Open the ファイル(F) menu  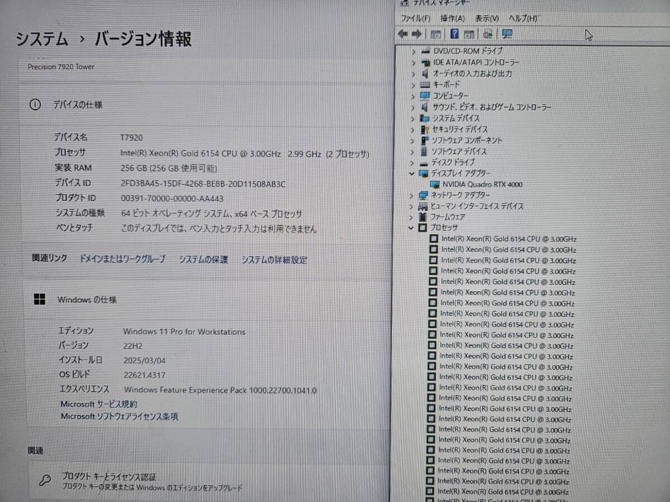point(415,18)
